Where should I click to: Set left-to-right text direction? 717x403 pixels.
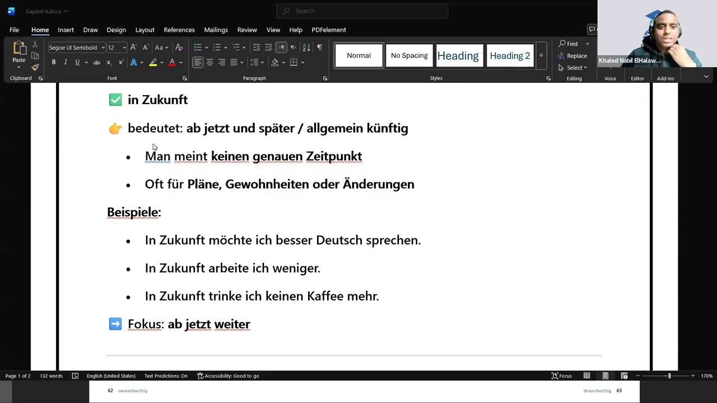click(281, 48)
